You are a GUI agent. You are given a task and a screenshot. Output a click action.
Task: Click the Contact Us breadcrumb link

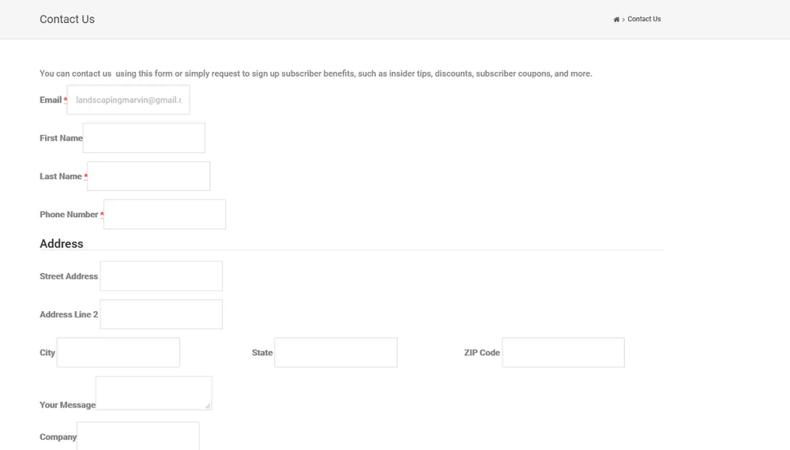click(x=644, y=19)
